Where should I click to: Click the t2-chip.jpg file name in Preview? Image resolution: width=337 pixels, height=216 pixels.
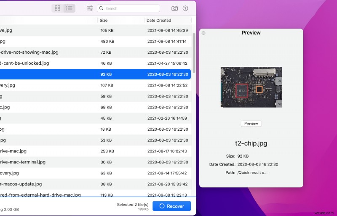click(251, 143)
